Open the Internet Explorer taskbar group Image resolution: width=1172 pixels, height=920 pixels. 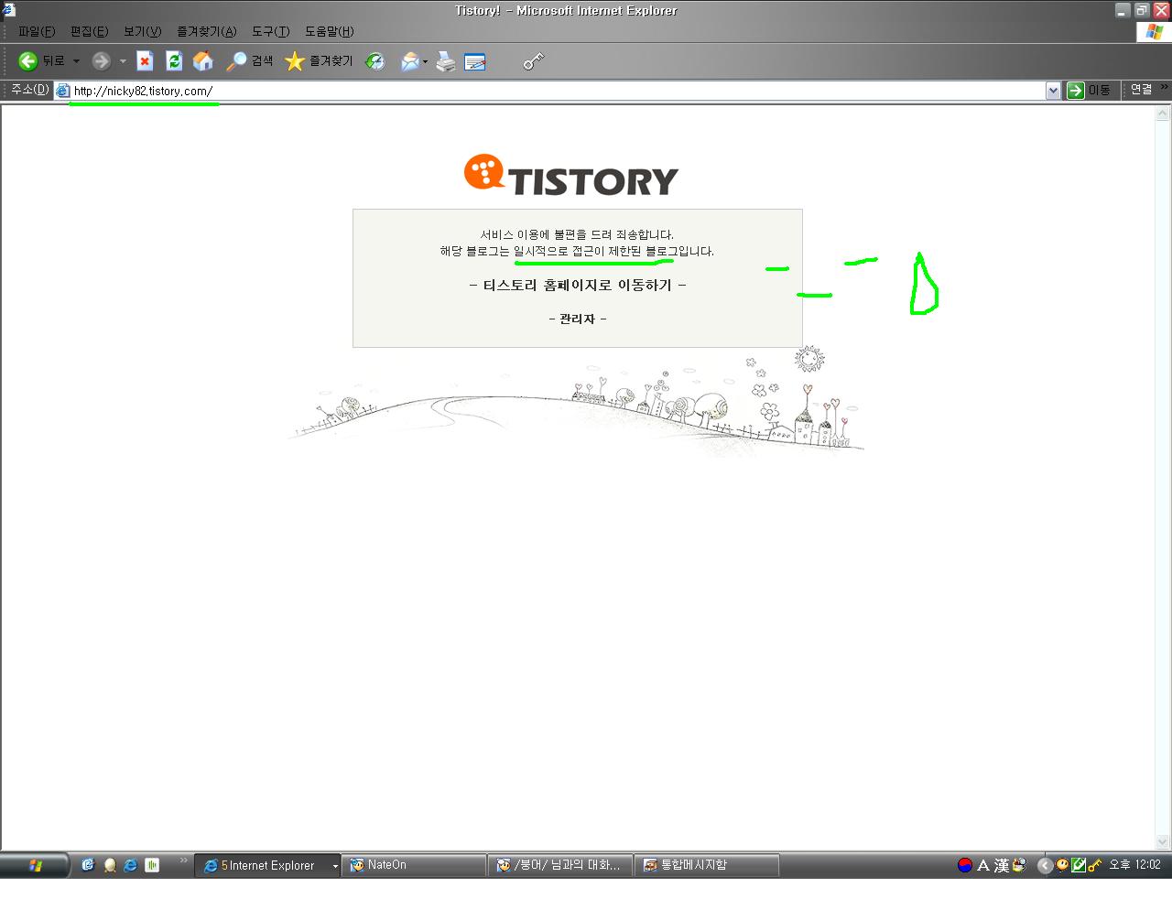pyautogui.click(x=267, y=865)
